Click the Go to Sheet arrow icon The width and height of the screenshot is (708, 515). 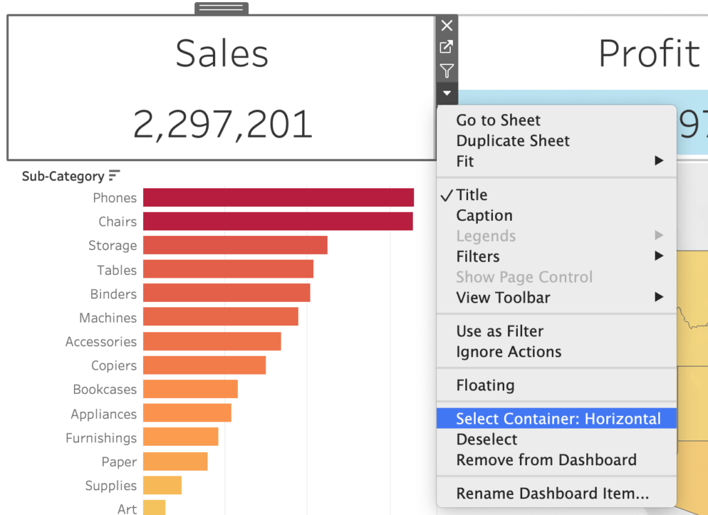447,48
